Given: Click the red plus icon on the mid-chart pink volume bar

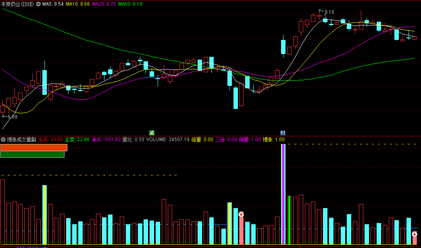Looking at the screenshot, I should (241, 214).
